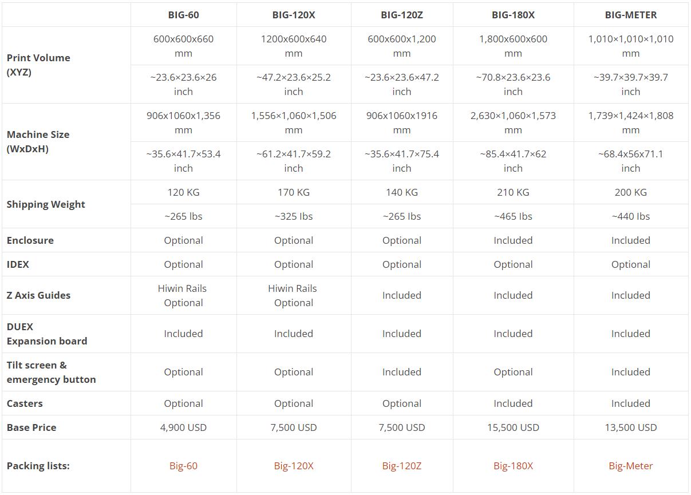
Task: Select the ~440 lbs weight cell
Action: (630, 216)
